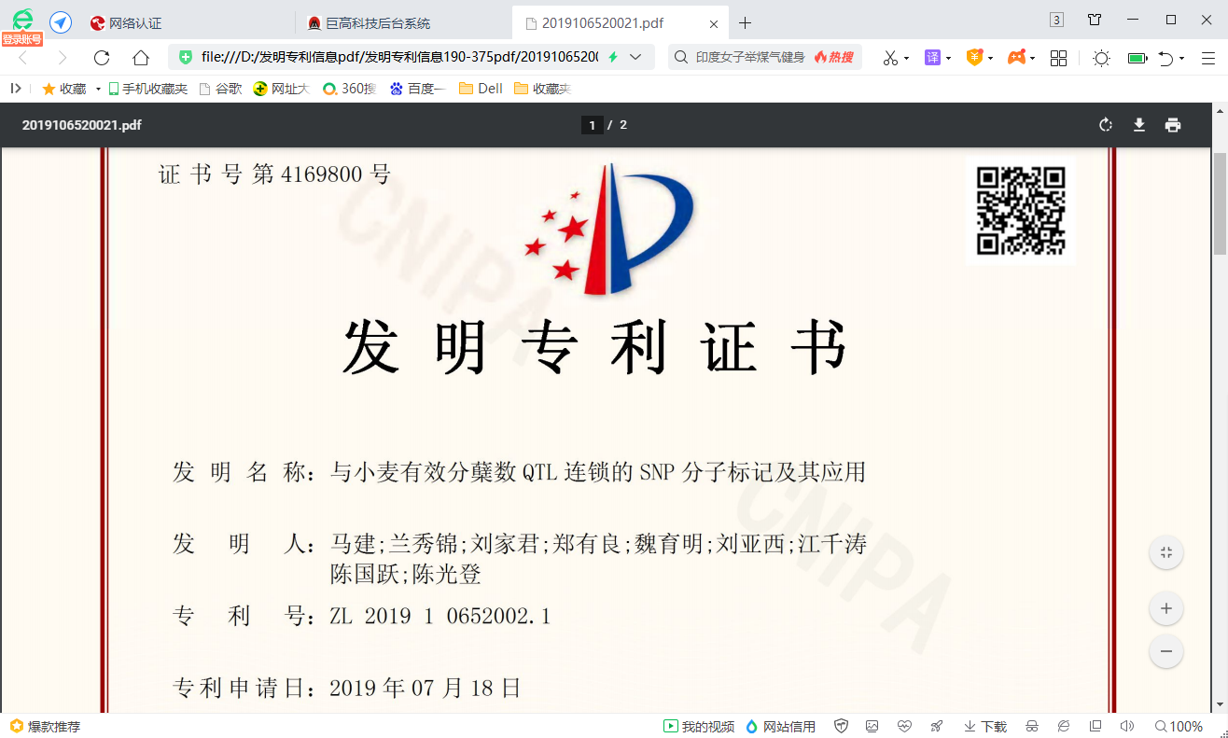The height and width of the screenshot is (738, 1228).
Task: Go forward to next page
Action: click(x=63, y=58)
